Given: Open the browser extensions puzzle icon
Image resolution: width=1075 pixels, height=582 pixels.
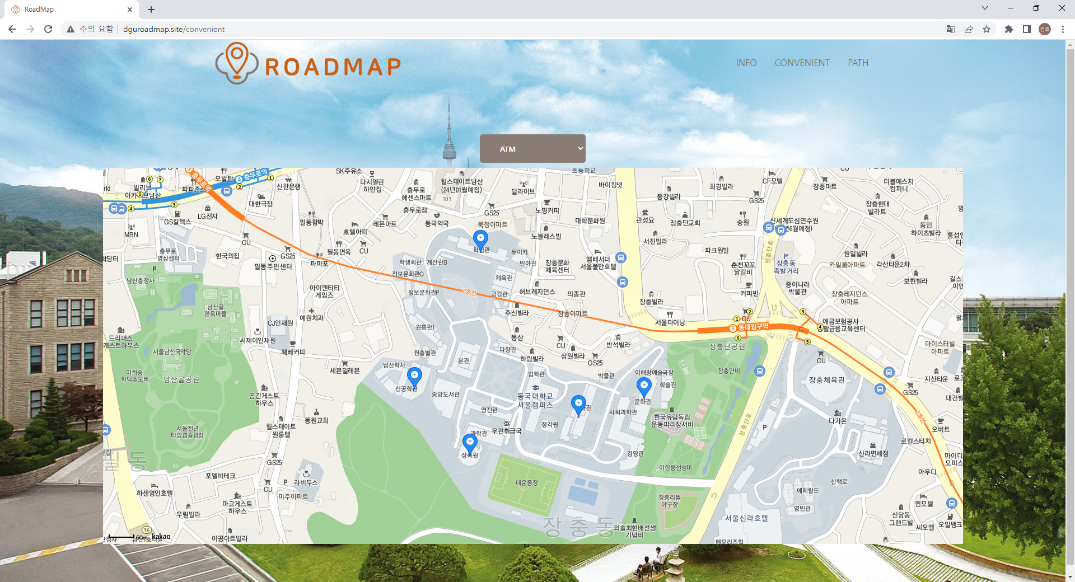Looking at the screenshot, I should point(1008,29).
